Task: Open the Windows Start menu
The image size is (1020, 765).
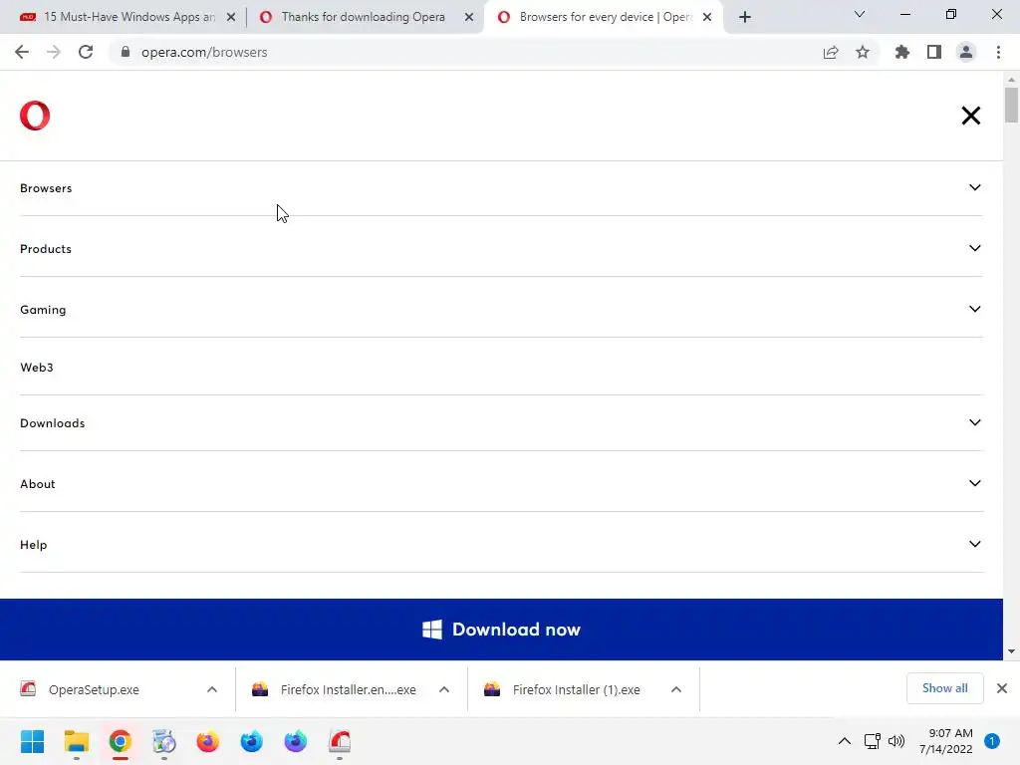Action: pos(32,741)
